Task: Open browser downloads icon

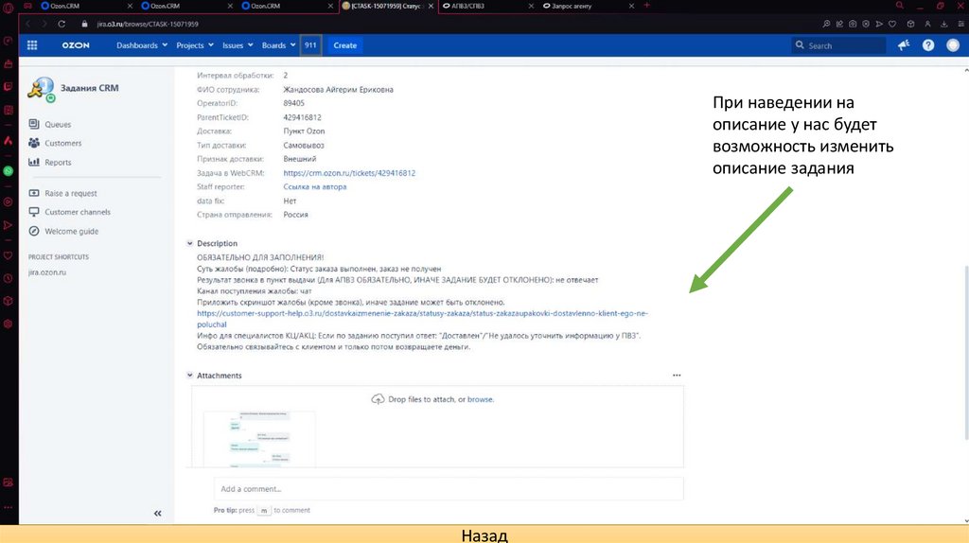Action: (944, 24)
